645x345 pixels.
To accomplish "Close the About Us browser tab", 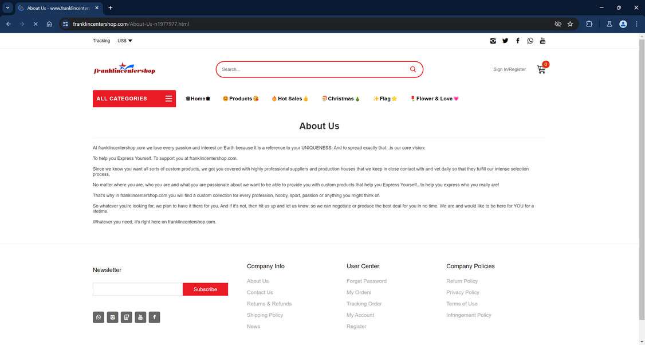I will (x=97, y=8).
